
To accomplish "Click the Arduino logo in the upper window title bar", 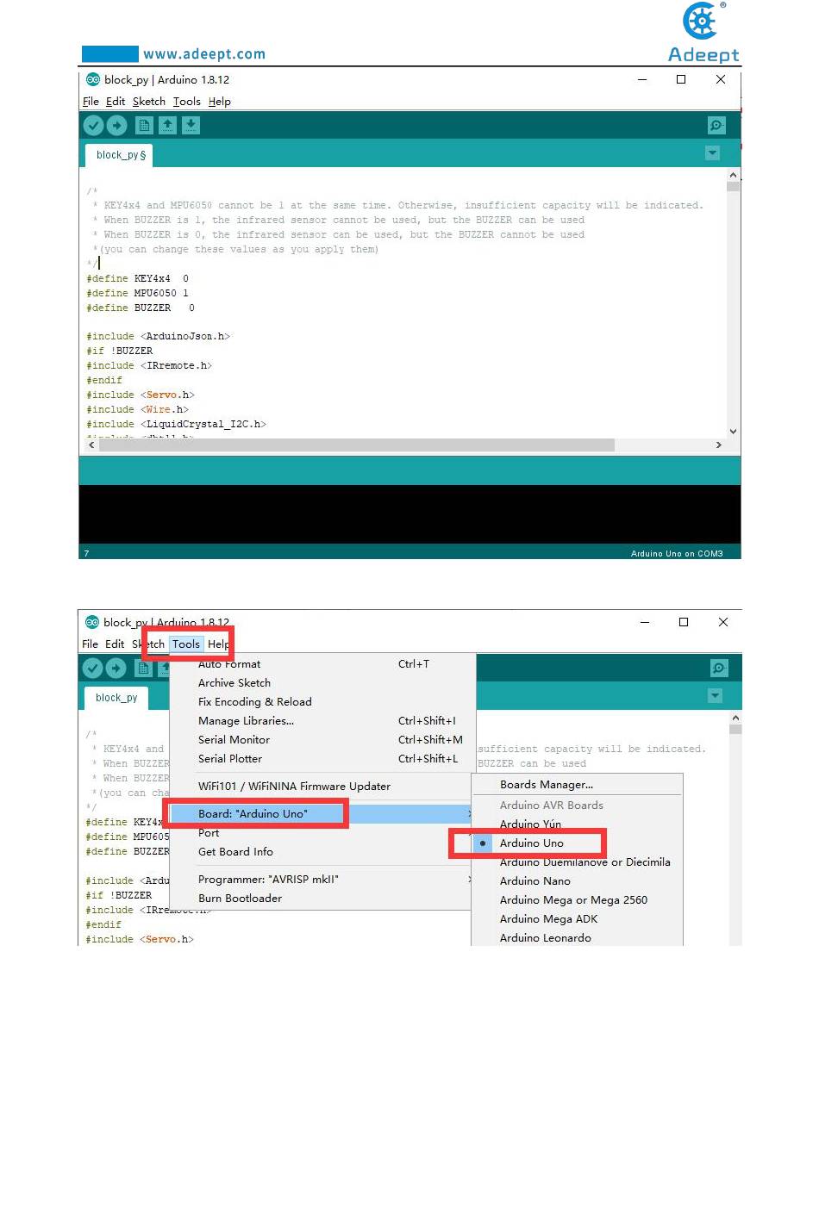I will 92,79.
